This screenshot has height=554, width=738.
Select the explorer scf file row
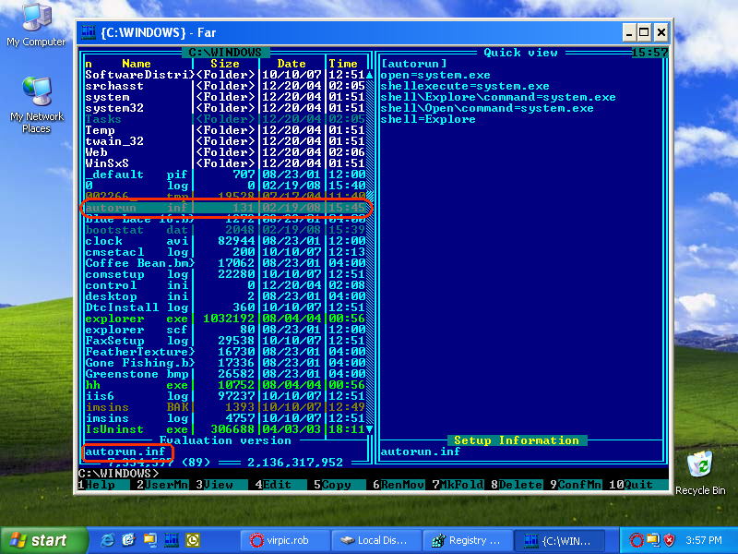225,330
